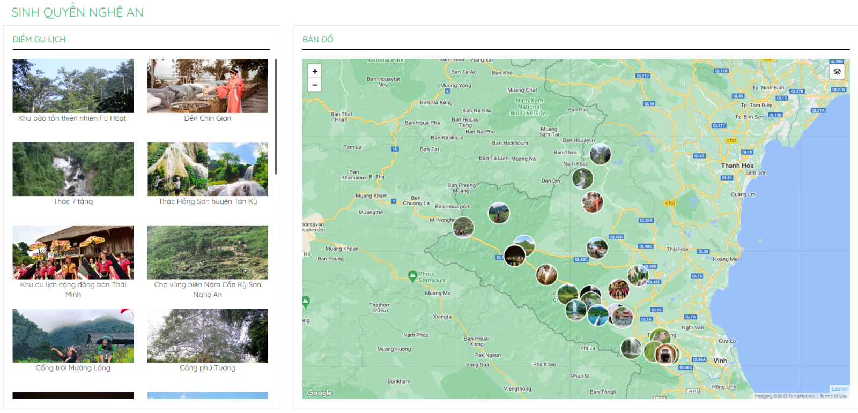Select the stone-tunnel photo marker near Vinh
The height and width of the screenshot is (413, 858).
pos(665,355)
